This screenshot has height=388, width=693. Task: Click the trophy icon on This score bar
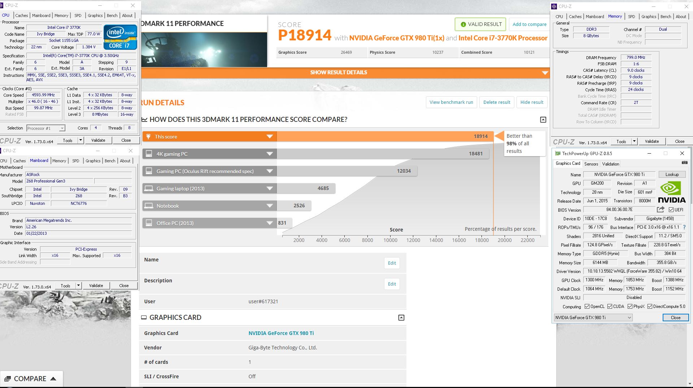tap(148, 136)
